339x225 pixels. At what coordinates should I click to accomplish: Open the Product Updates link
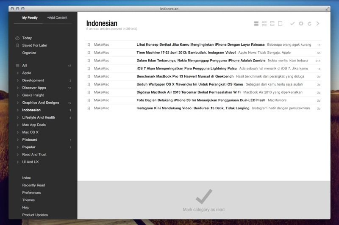[x=35, y=215]
